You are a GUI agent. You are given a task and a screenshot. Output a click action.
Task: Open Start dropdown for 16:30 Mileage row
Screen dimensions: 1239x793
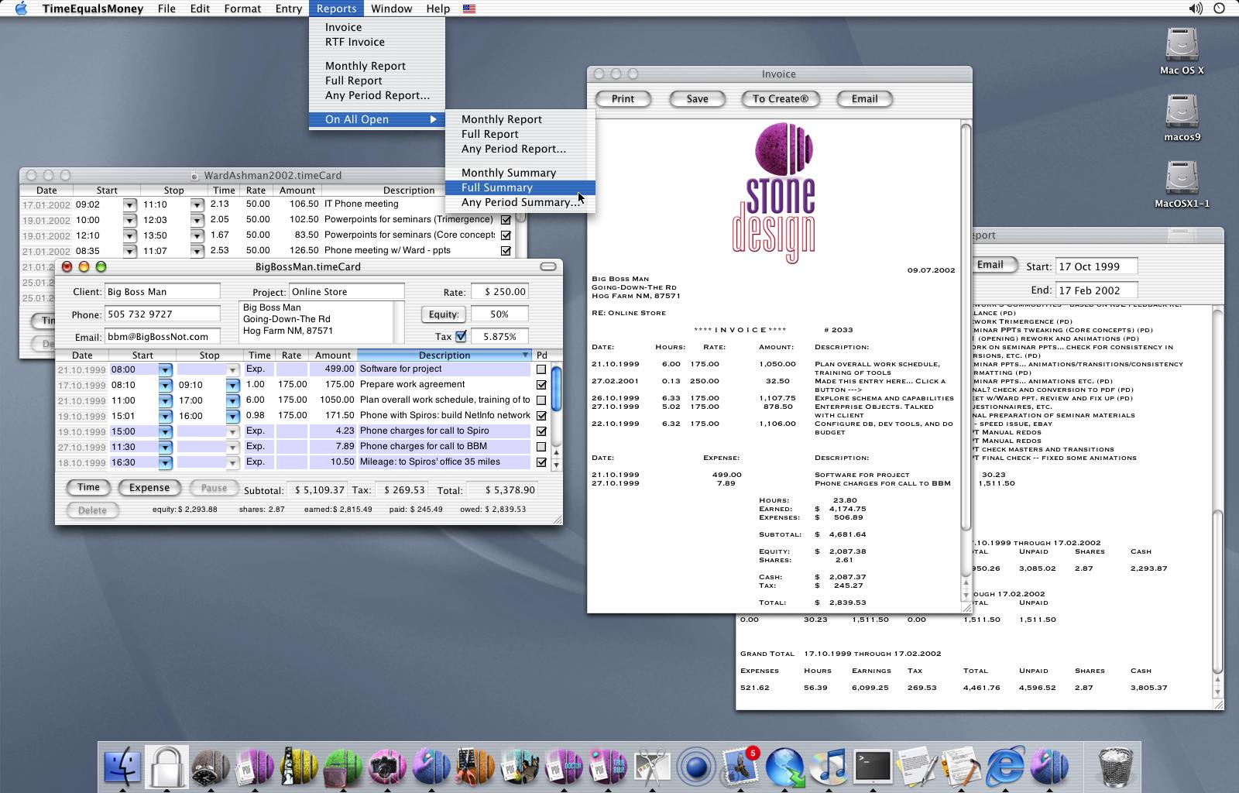[x=165, y=463]
